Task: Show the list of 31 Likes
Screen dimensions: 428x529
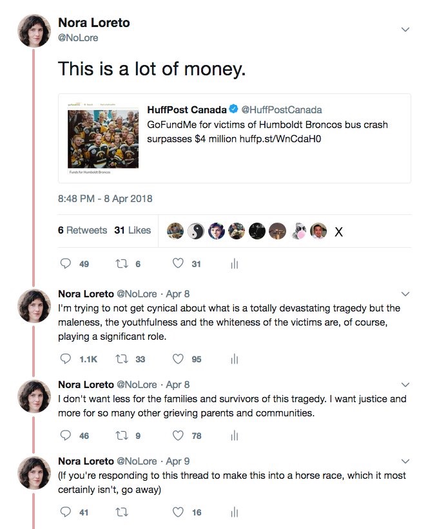Action: (132, 230)
